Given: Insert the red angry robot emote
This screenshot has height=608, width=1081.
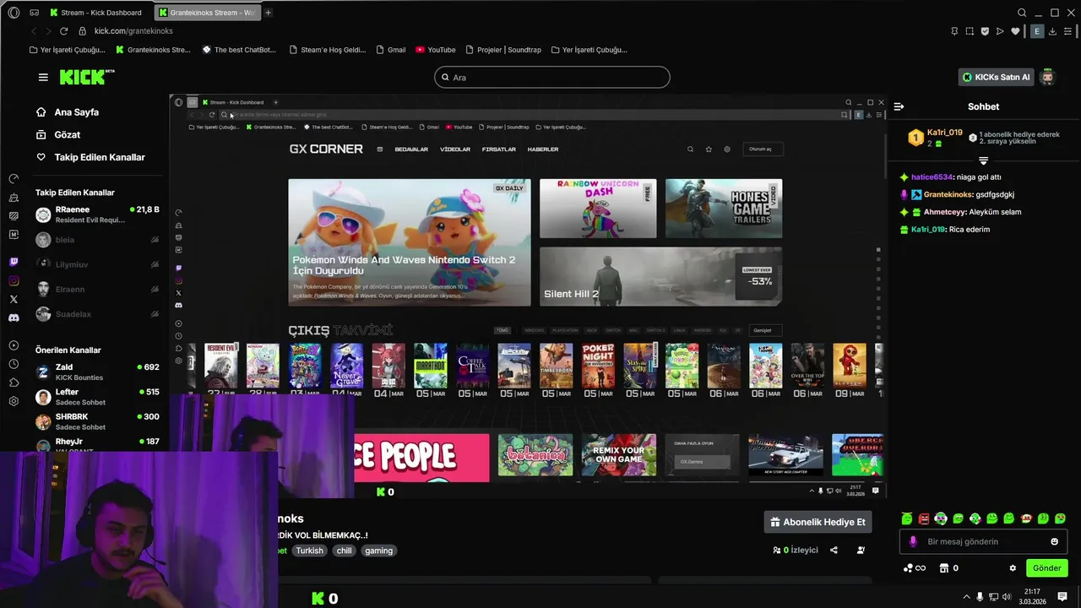Looking at the screenshot, I should coord(923,518).
